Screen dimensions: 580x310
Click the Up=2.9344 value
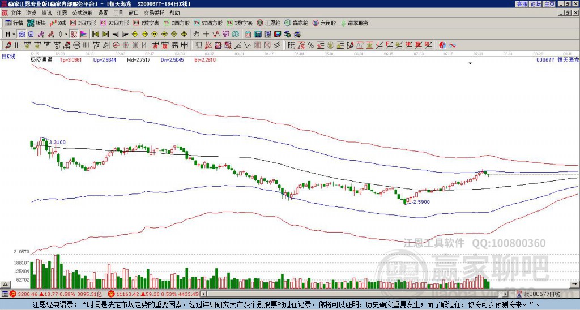pyautogui.click(x=105, y=59)
